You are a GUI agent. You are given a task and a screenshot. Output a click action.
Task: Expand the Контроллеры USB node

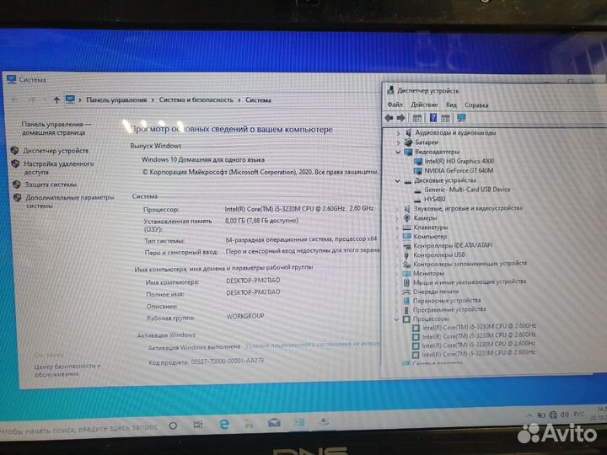[x=397, y=255]
